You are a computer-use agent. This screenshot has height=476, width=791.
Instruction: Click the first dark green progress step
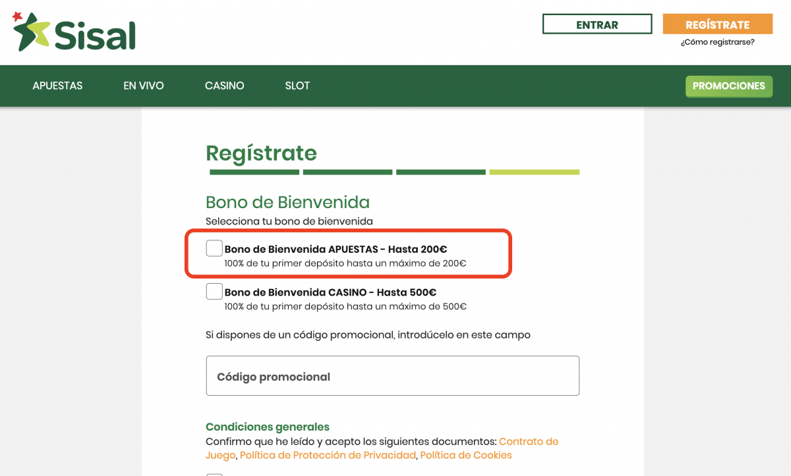point(254,172)
